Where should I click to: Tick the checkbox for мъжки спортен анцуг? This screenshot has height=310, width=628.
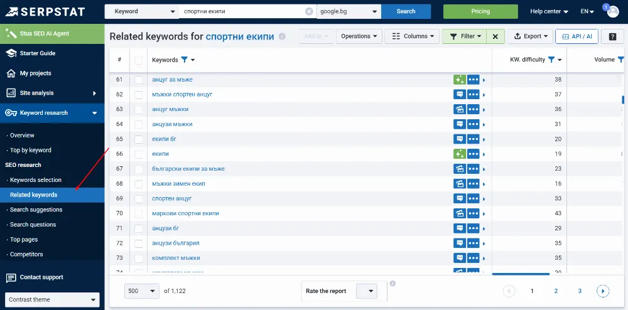tap(139, 95)
